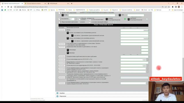The height and width of the screenshot is (103, 184).
Task: Open the 'Другие закладки' folder
Action: click(177, 10)
